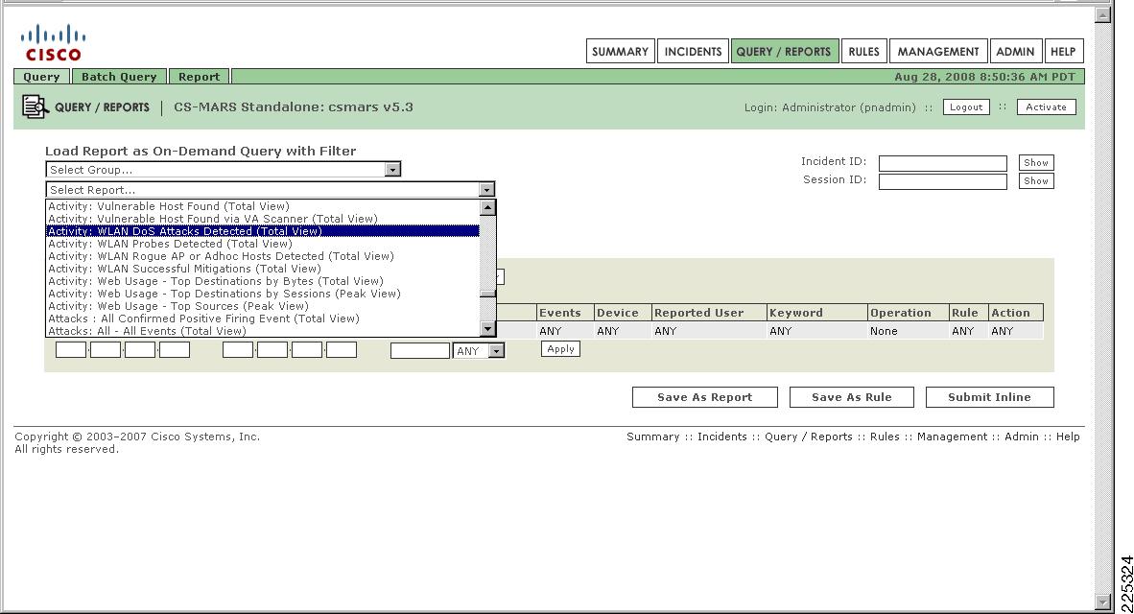Viewport: 1134px width, 614px height.
Task: Follow the footer Summary link
Action: 653,437
